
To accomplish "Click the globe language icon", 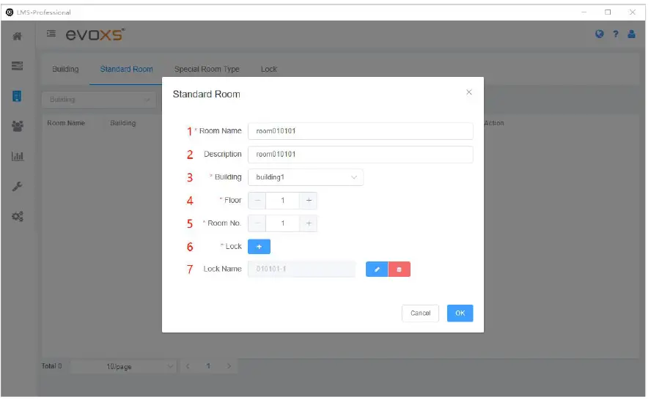I will click(600, 34).
